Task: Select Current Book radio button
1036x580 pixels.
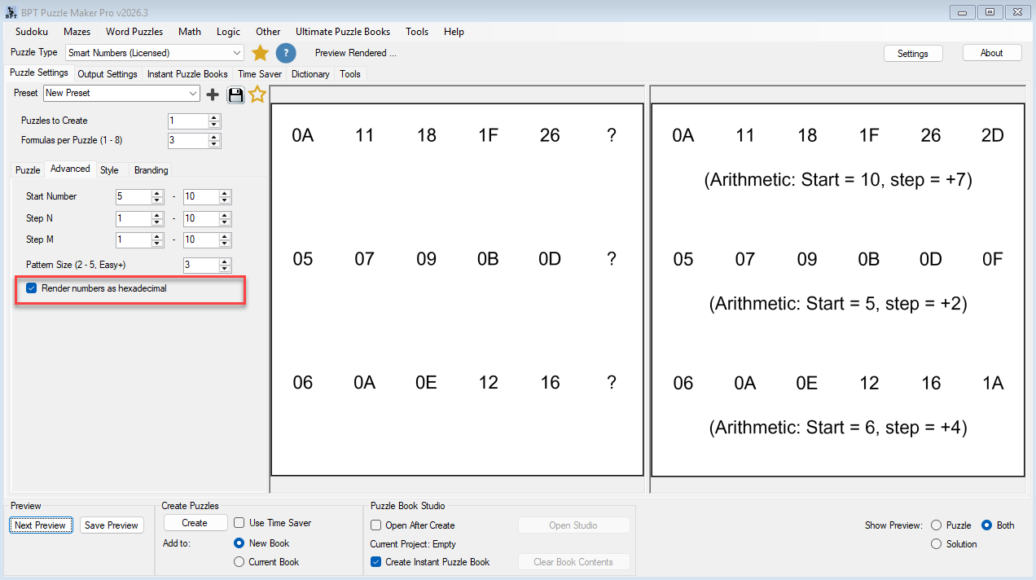Action: [x=239, y=562]
